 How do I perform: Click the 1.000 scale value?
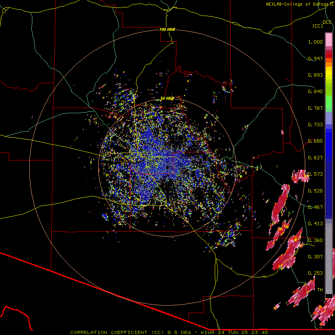[315, 42]
